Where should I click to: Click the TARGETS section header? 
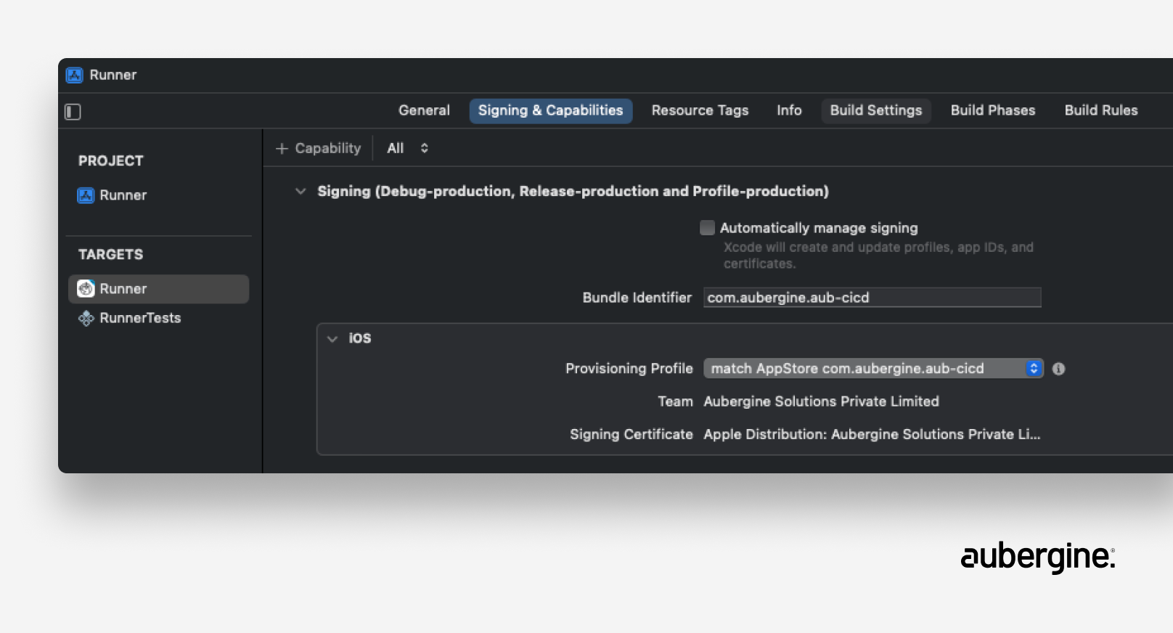click(110, 254)
